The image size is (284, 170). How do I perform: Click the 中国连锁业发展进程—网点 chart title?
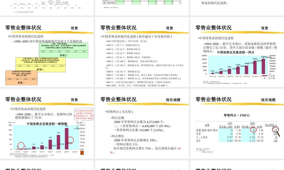(236, 52)
